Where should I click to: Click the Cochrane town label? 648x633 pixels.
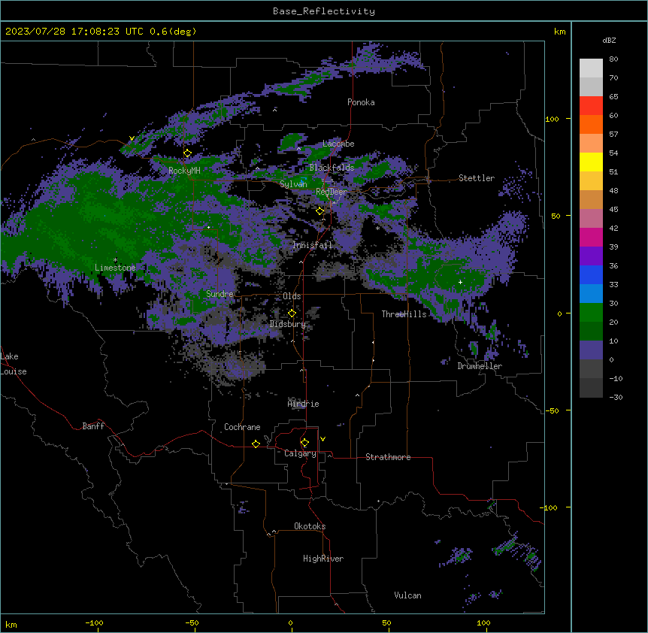pos(242,427)
